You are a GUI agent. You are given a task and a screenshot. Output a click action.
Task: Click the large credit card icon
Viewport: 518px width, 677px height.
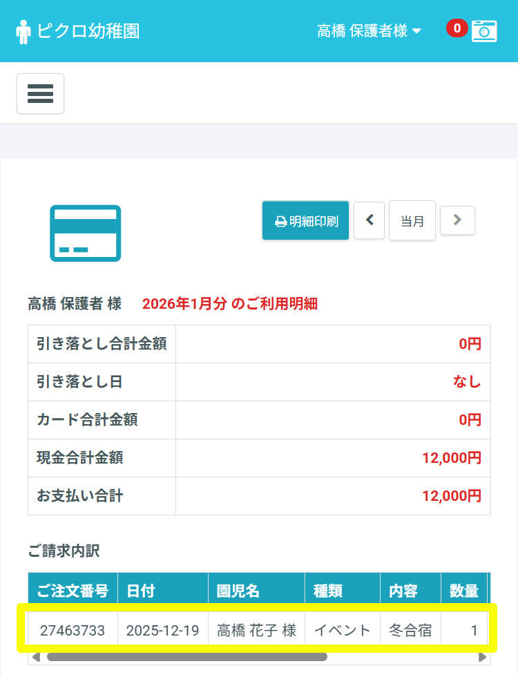[85, 233]
